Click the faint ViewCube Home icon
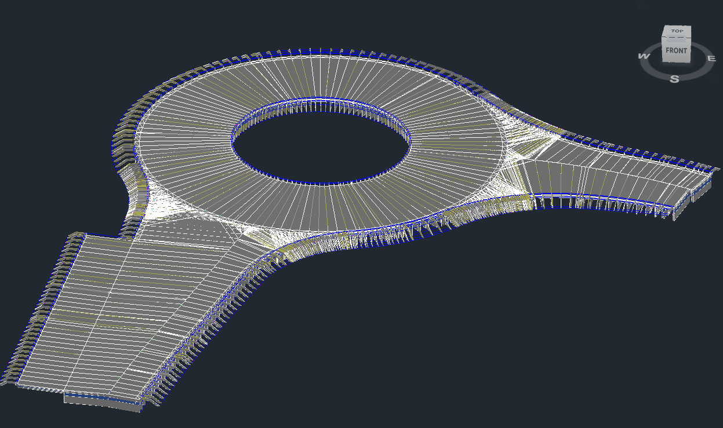This screenshot has width=723, height=428. click(x=640, y=6)
